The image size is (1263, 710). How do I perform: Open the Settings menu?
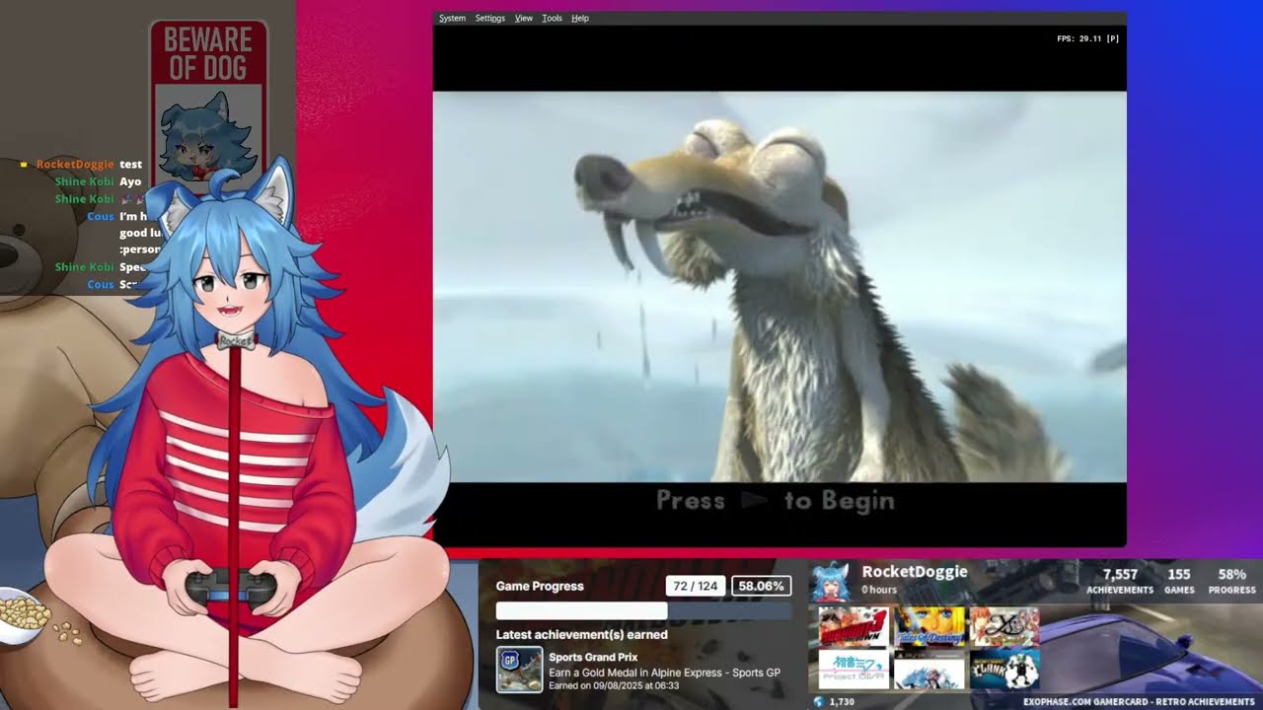489,18
